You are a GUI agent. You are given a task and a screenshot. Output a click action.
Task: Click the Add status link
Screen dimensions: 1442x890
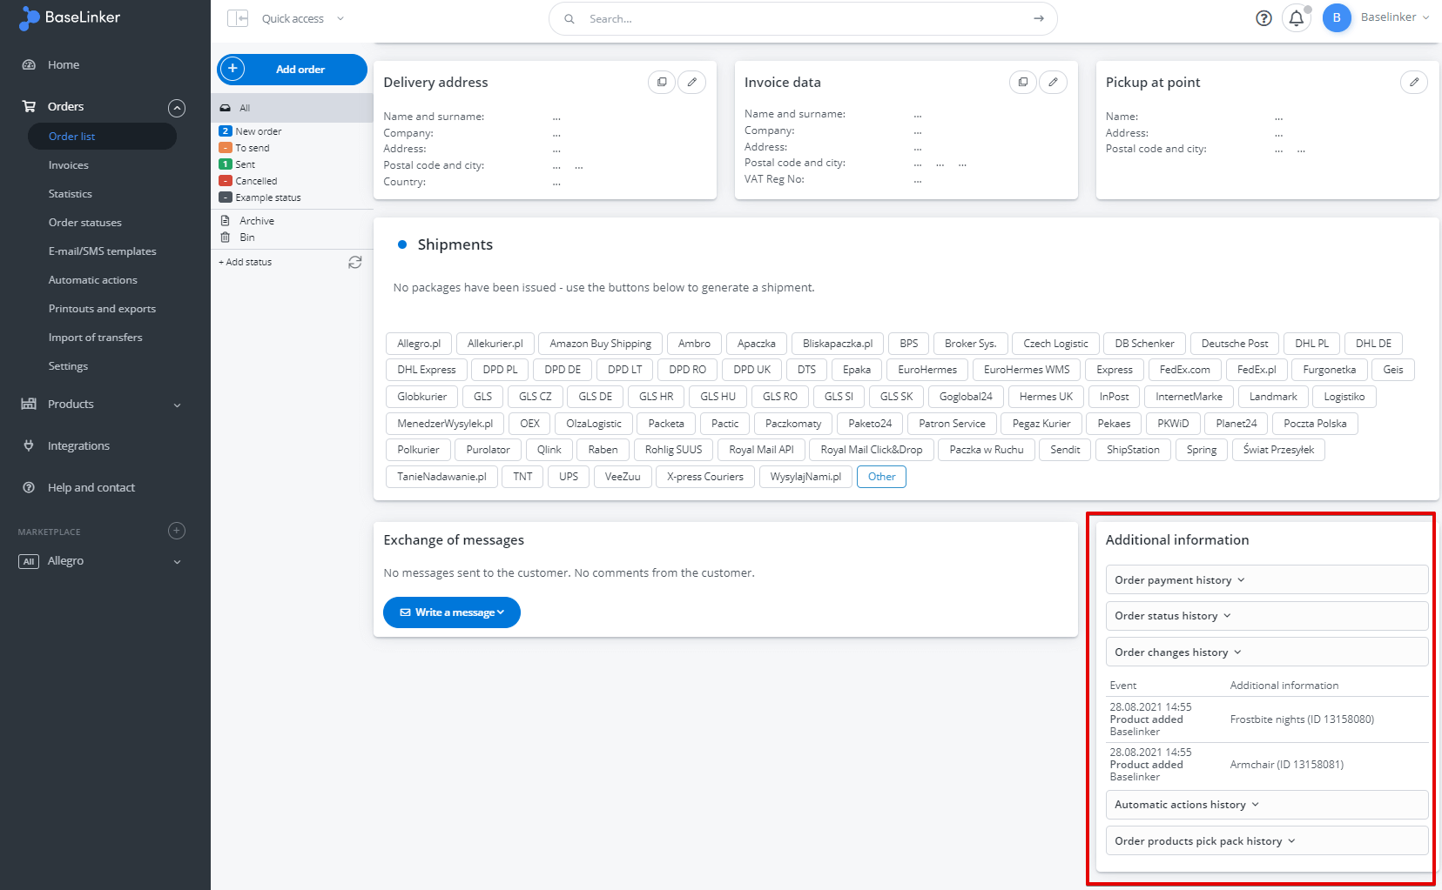pyautogui.click(x=246, y=262)
